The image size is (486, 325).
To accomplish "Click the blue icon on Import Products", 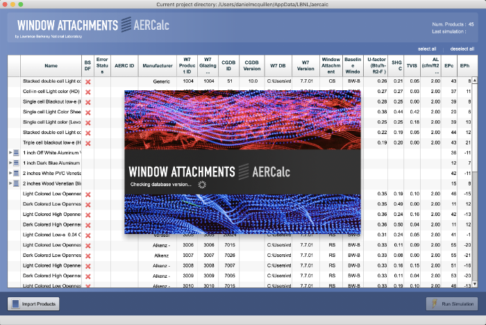I will (x=15, y=304).
